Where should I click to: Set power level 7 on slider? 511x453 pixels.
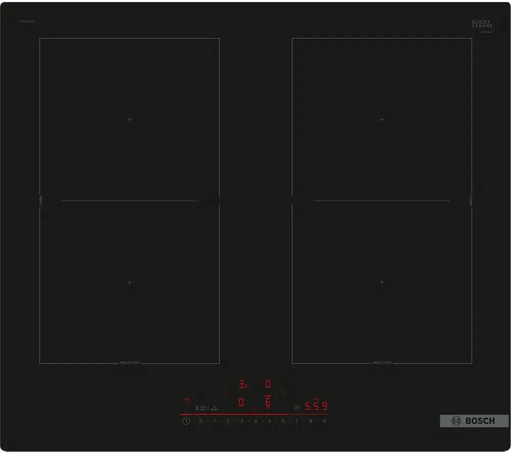(296, 421)
